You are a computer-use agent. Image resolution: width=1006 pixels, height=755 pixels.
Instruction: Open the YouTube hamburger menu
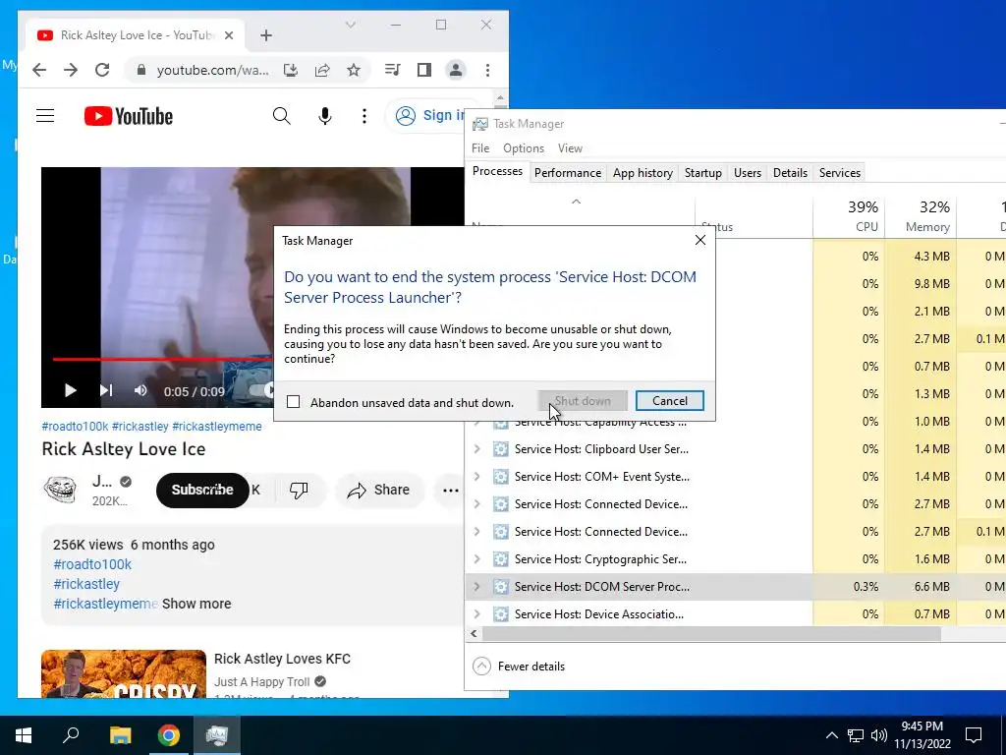click(x=45, y=116)
